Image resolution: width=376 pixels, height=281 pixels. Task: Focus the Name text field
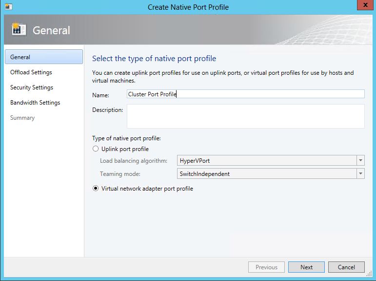point(245,94)
